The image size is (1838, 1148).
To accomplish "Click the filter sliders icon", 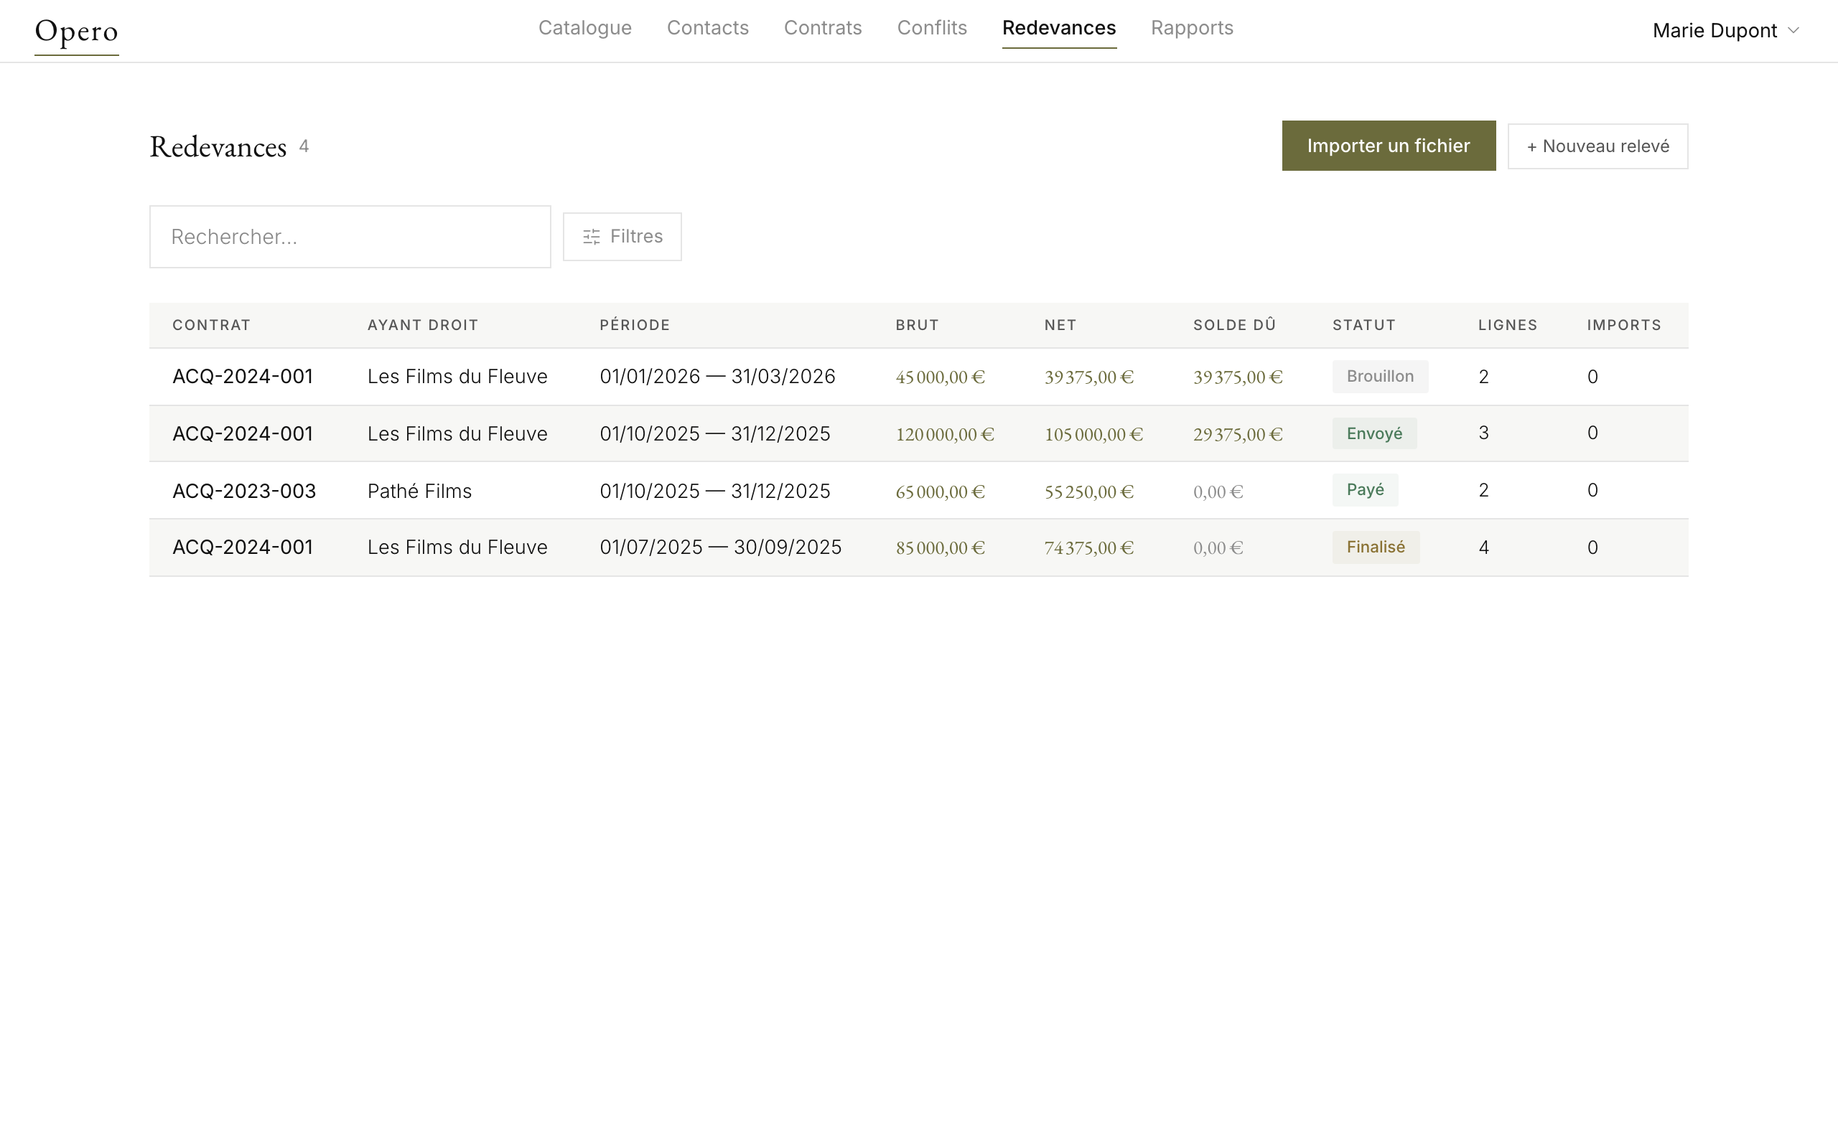I will tap(591, 237).
